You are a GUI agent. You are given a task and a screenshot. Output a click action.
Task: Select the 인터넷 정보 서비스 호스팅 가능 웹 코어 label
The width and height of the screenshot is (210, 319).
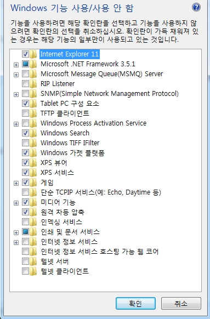(x=99, y=252)
